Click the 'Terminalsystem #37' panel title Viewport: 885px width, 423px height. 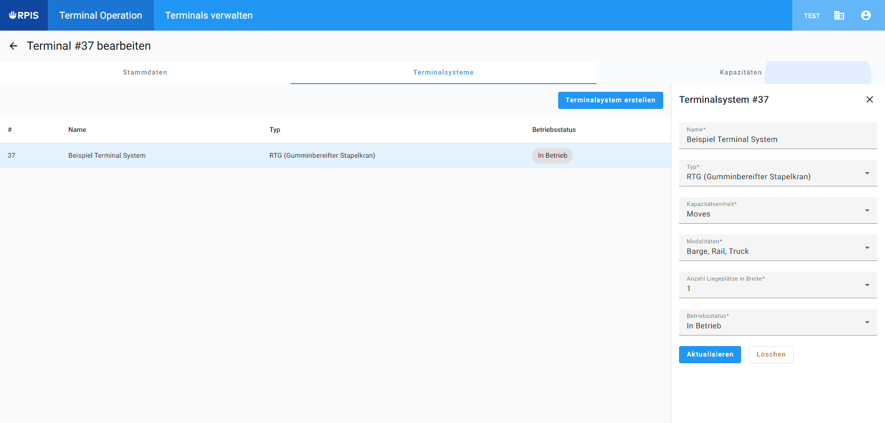point(724,99)
